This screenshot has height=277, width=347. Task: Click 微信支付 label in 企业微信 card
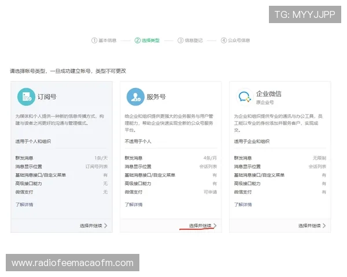tap(243, 192)
